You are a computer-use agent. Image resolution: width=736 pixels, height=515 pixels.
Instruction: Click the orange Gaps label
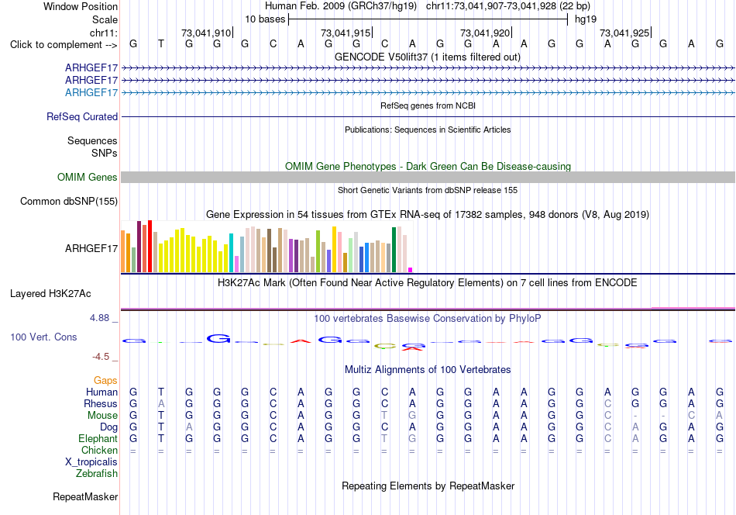tap(105, 381)
